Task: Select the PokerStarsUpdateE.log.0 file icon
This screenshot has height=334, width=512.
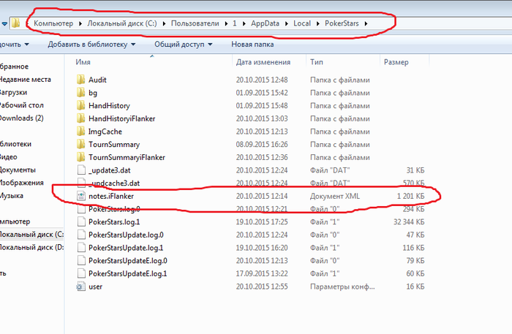Action: (81, 261)
